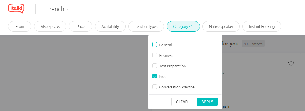
Task: Click the italki logo
Action: (16, 9)
